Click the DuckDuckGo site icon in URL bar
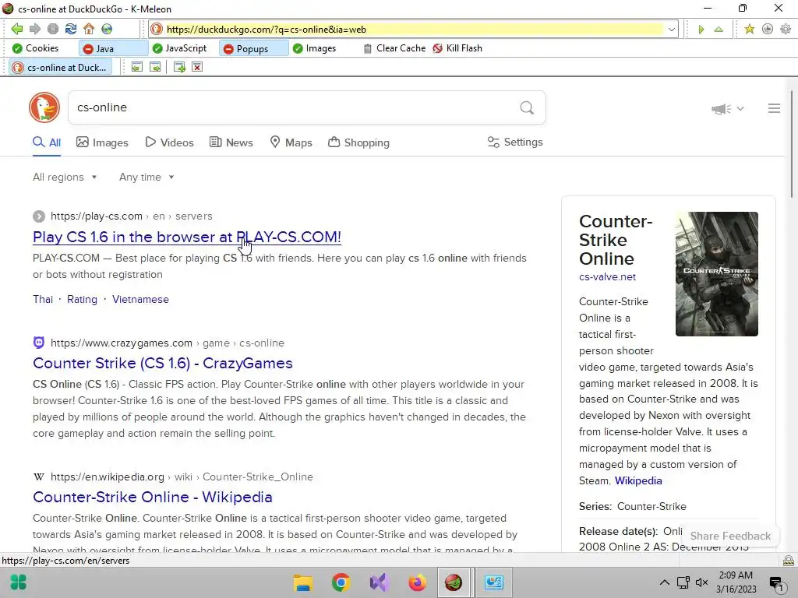Viewport: 798px width, 598px height. tap(157, 30)
